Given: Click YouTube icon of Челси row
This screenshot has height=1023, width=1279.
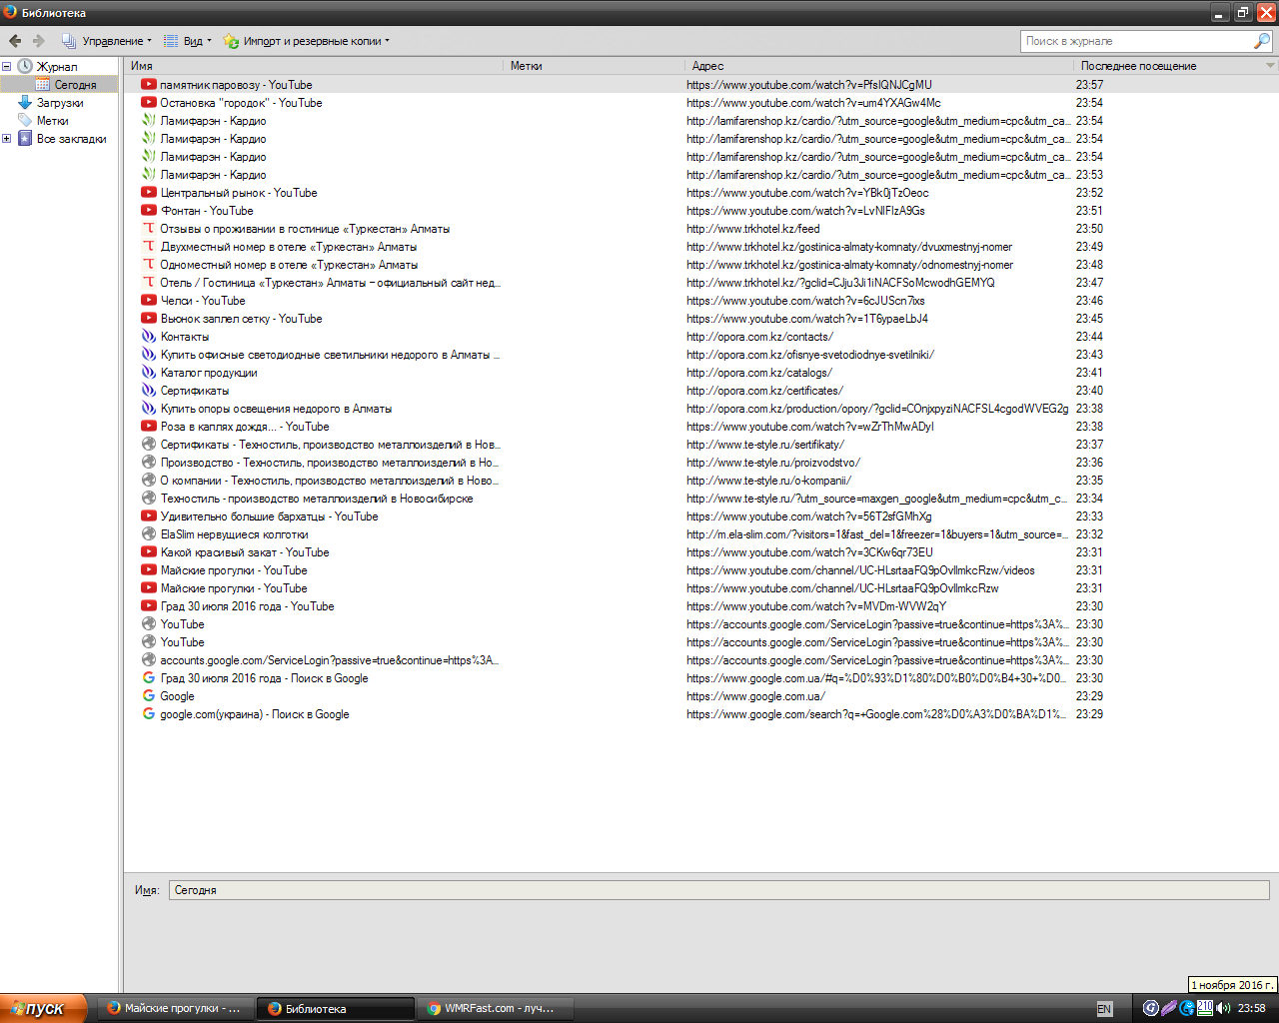Looking at the screenshot, I should coord(149,301).
